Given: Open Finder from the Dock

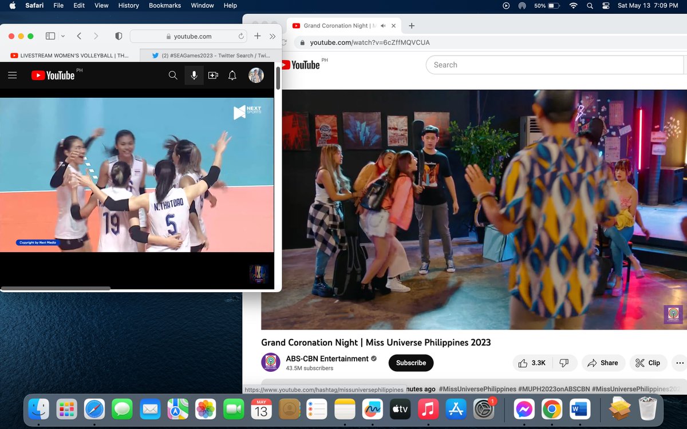Looking at the screenshot, I should [39, 409].
